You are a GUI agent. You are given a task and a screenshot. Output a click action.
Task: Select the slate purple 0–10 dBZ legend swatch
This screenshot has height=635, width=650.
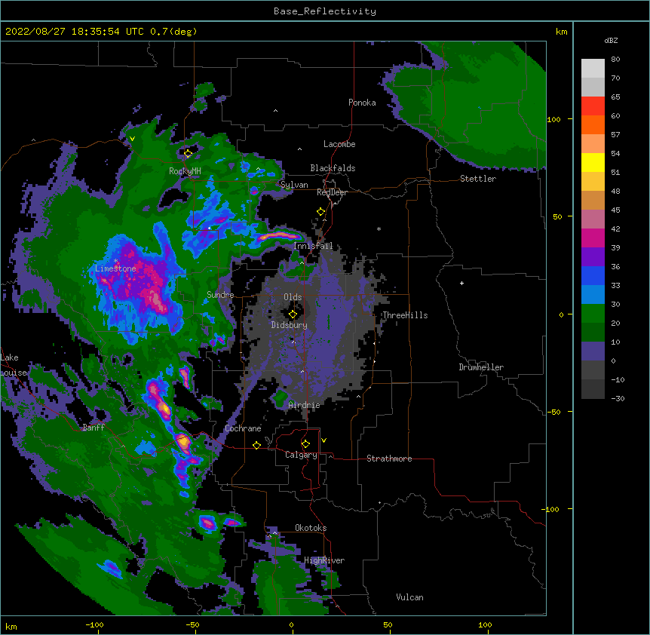593,351
